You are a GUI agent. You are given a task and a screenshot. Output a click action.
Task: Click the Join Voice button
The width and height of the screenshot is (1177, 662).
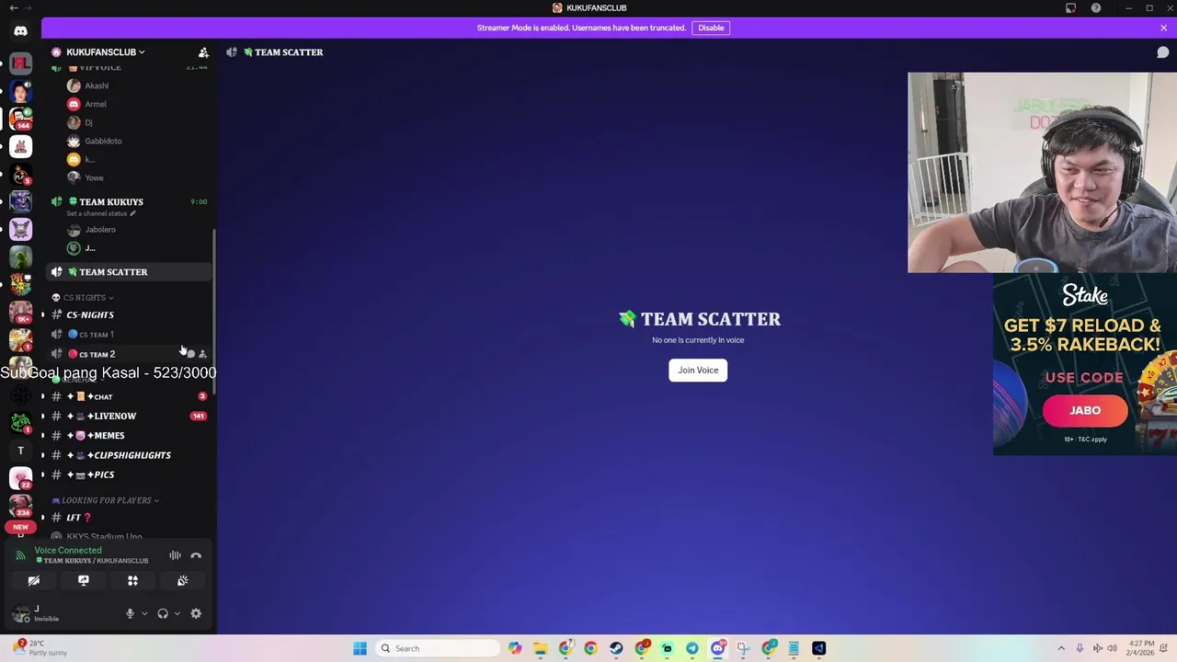tap(698, 370)
